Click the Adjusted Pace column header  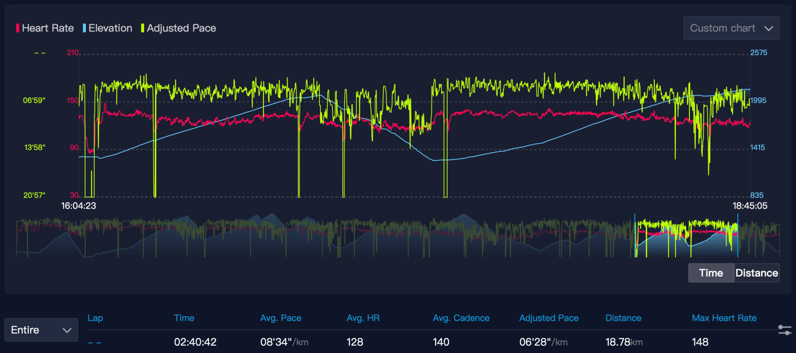[x=549, y=318]
